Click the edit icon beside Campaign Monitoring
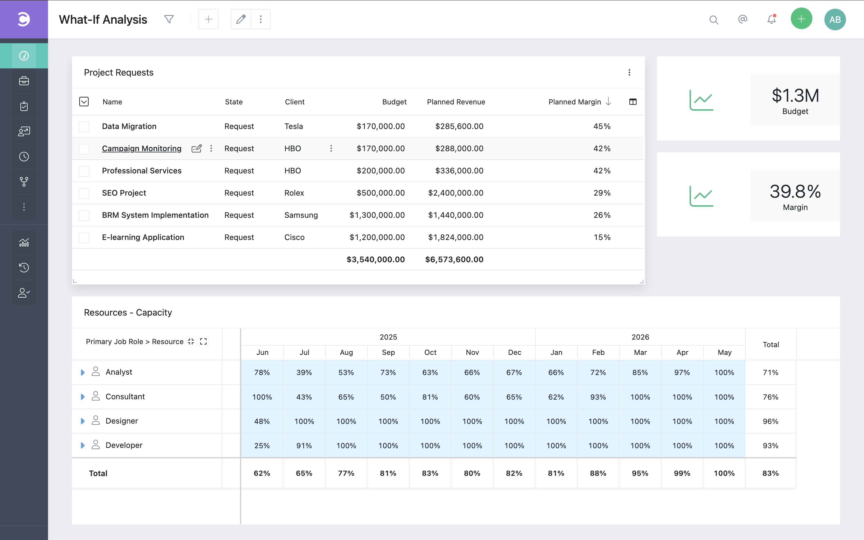 coord(196,148)
